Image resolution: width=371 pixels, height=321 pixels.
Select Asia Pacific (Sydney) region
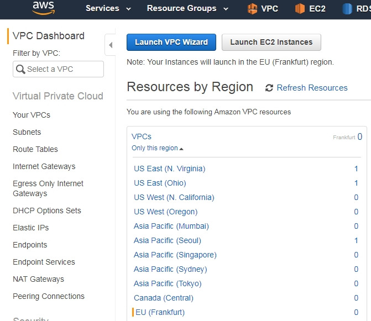[x=170, y=269]
